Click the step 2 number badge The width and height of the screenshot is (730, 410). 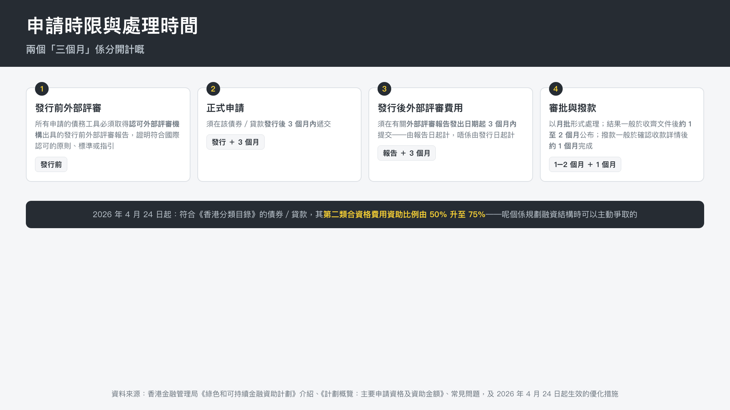click(213, 89)
